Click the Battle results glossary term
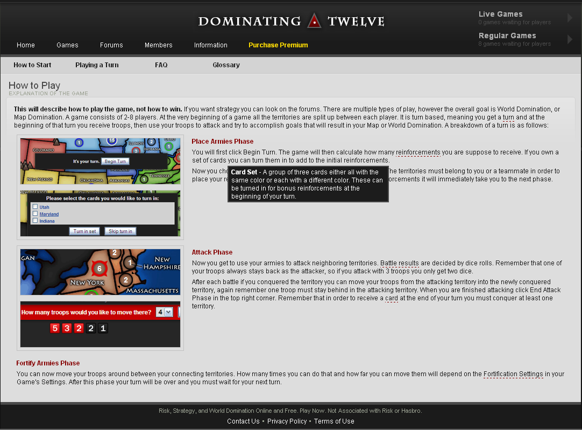The width and height of the screenshot is (582, 430). [399, 263]
